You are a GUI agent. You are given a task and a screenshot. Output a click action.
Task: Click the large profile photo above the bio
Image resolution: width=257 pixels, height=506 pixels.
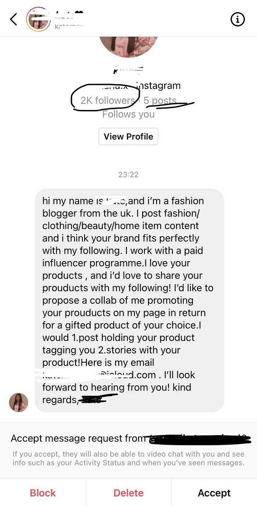tap(128, 44)
